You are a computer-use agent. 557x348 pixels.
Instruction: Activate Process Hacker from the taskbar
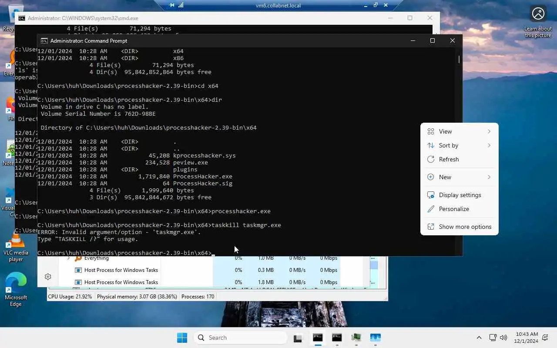[356, 338]
